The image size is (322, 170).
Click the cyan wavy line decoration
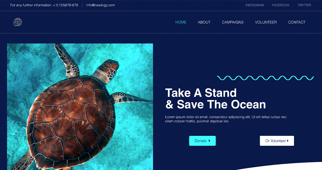(265, 78)
